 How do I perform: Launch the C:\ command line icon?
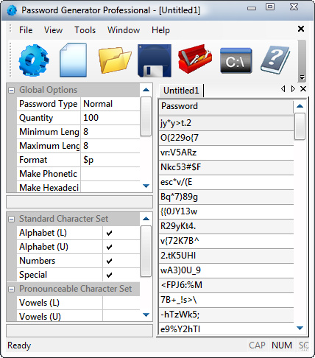coord(236,60)
